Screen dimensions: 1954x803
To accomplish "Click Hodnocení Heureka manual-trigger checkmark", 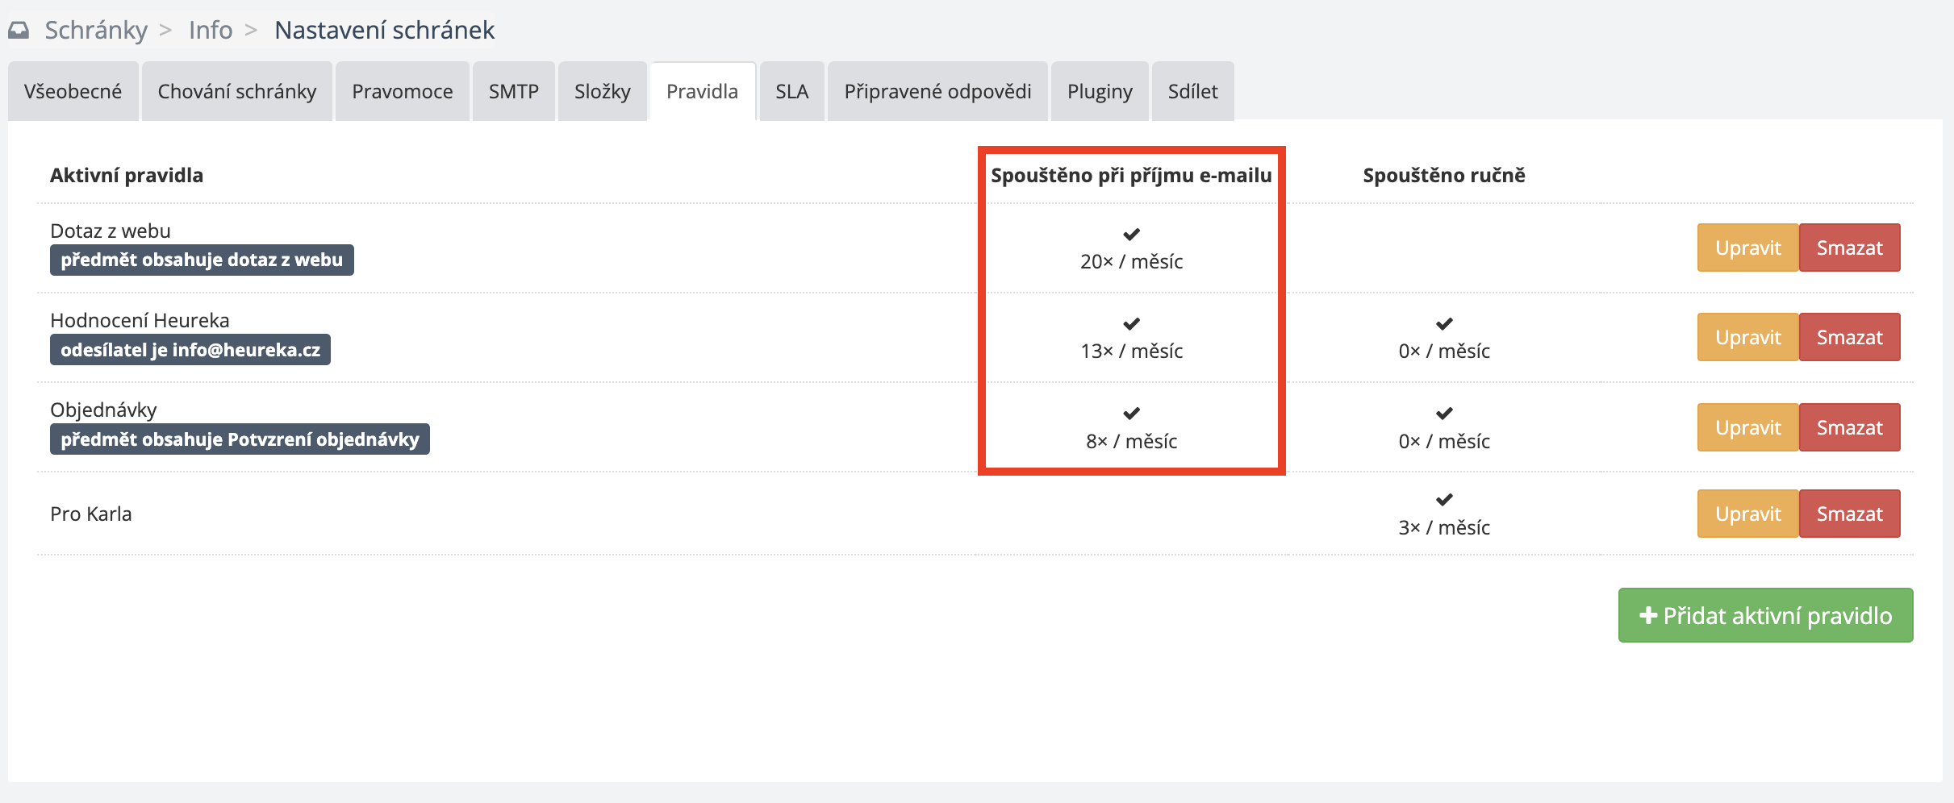I will pyautogui.click(x=1444, y=324).
